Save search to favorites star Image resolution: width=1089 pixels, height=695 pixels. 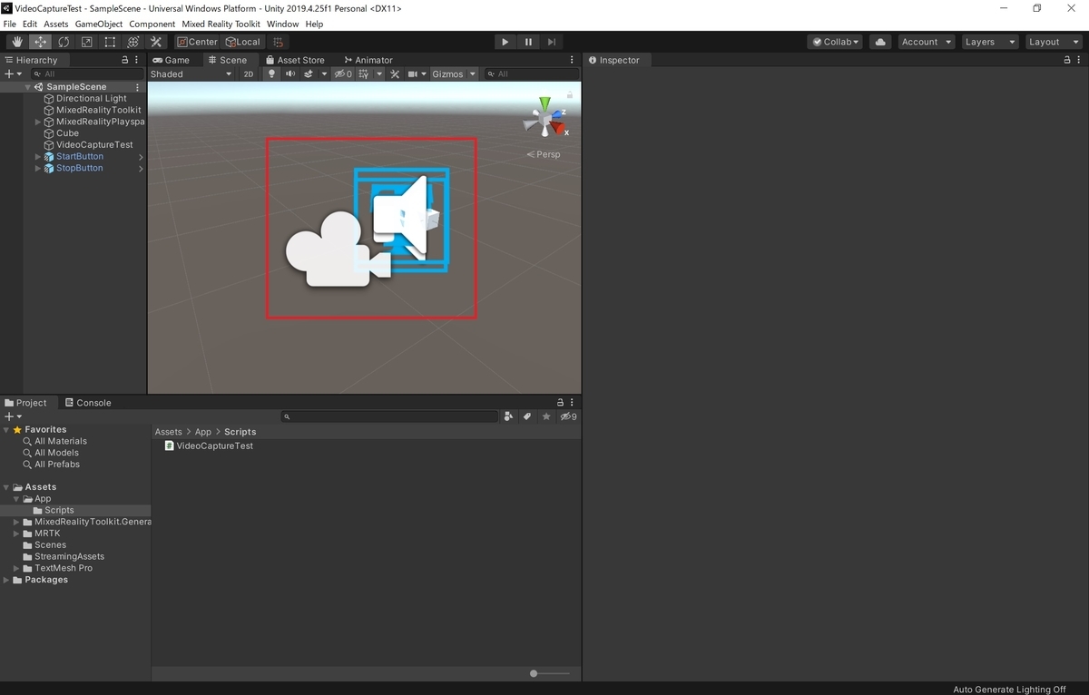point(546,416)
